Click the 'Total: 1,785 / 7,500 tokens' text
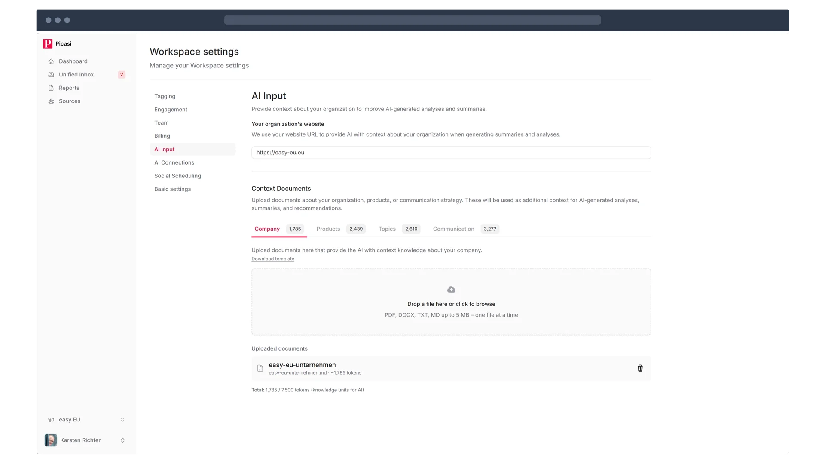The height and width of the screenshot is (464, 825). click(308, 390)
